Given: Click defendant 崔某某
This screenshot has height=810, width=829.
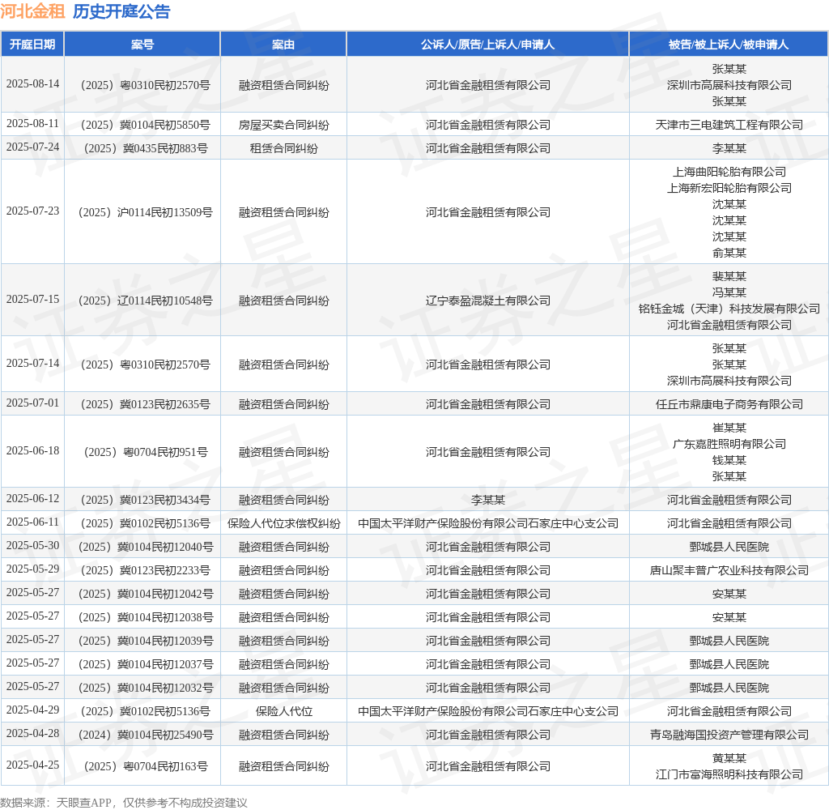Looking at the screenshot, I should (x=729, y=428).
